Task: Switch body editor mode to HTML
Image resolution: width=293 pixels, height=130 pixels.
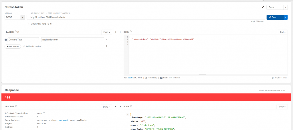Action: point(140,78)
